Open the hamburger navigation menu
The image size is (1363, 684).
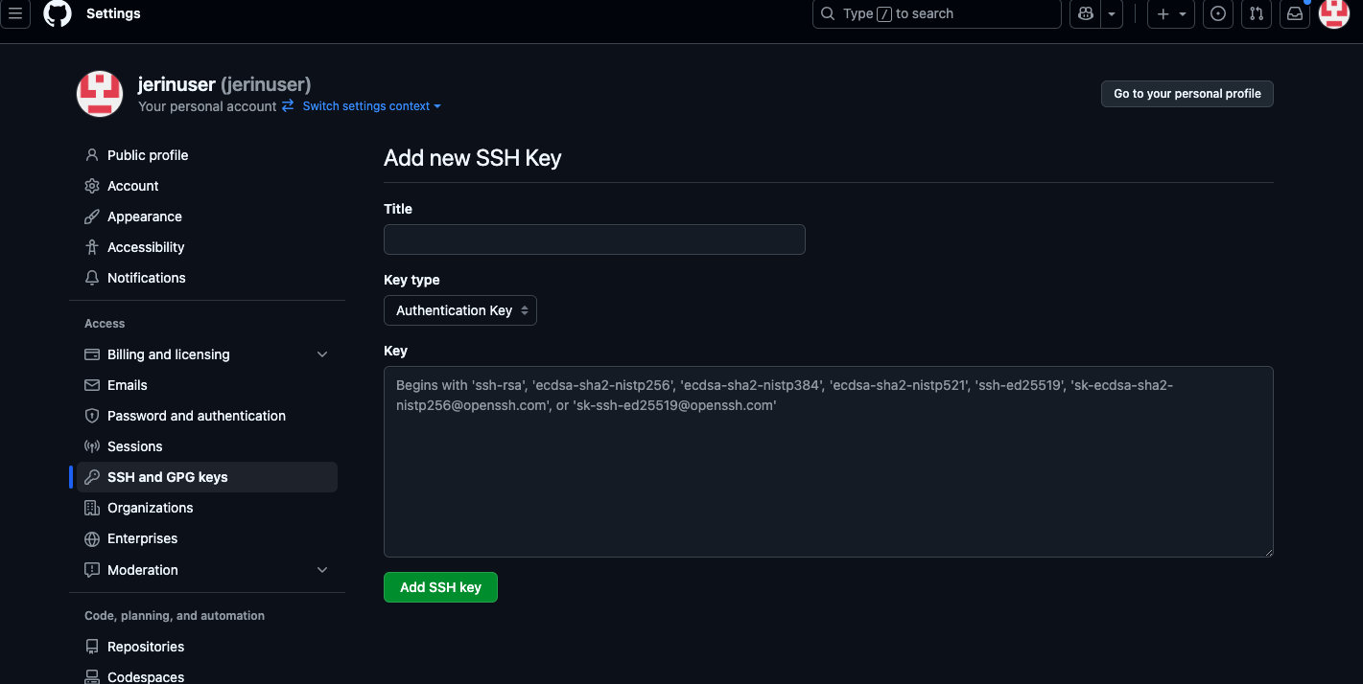coord(15,13)
